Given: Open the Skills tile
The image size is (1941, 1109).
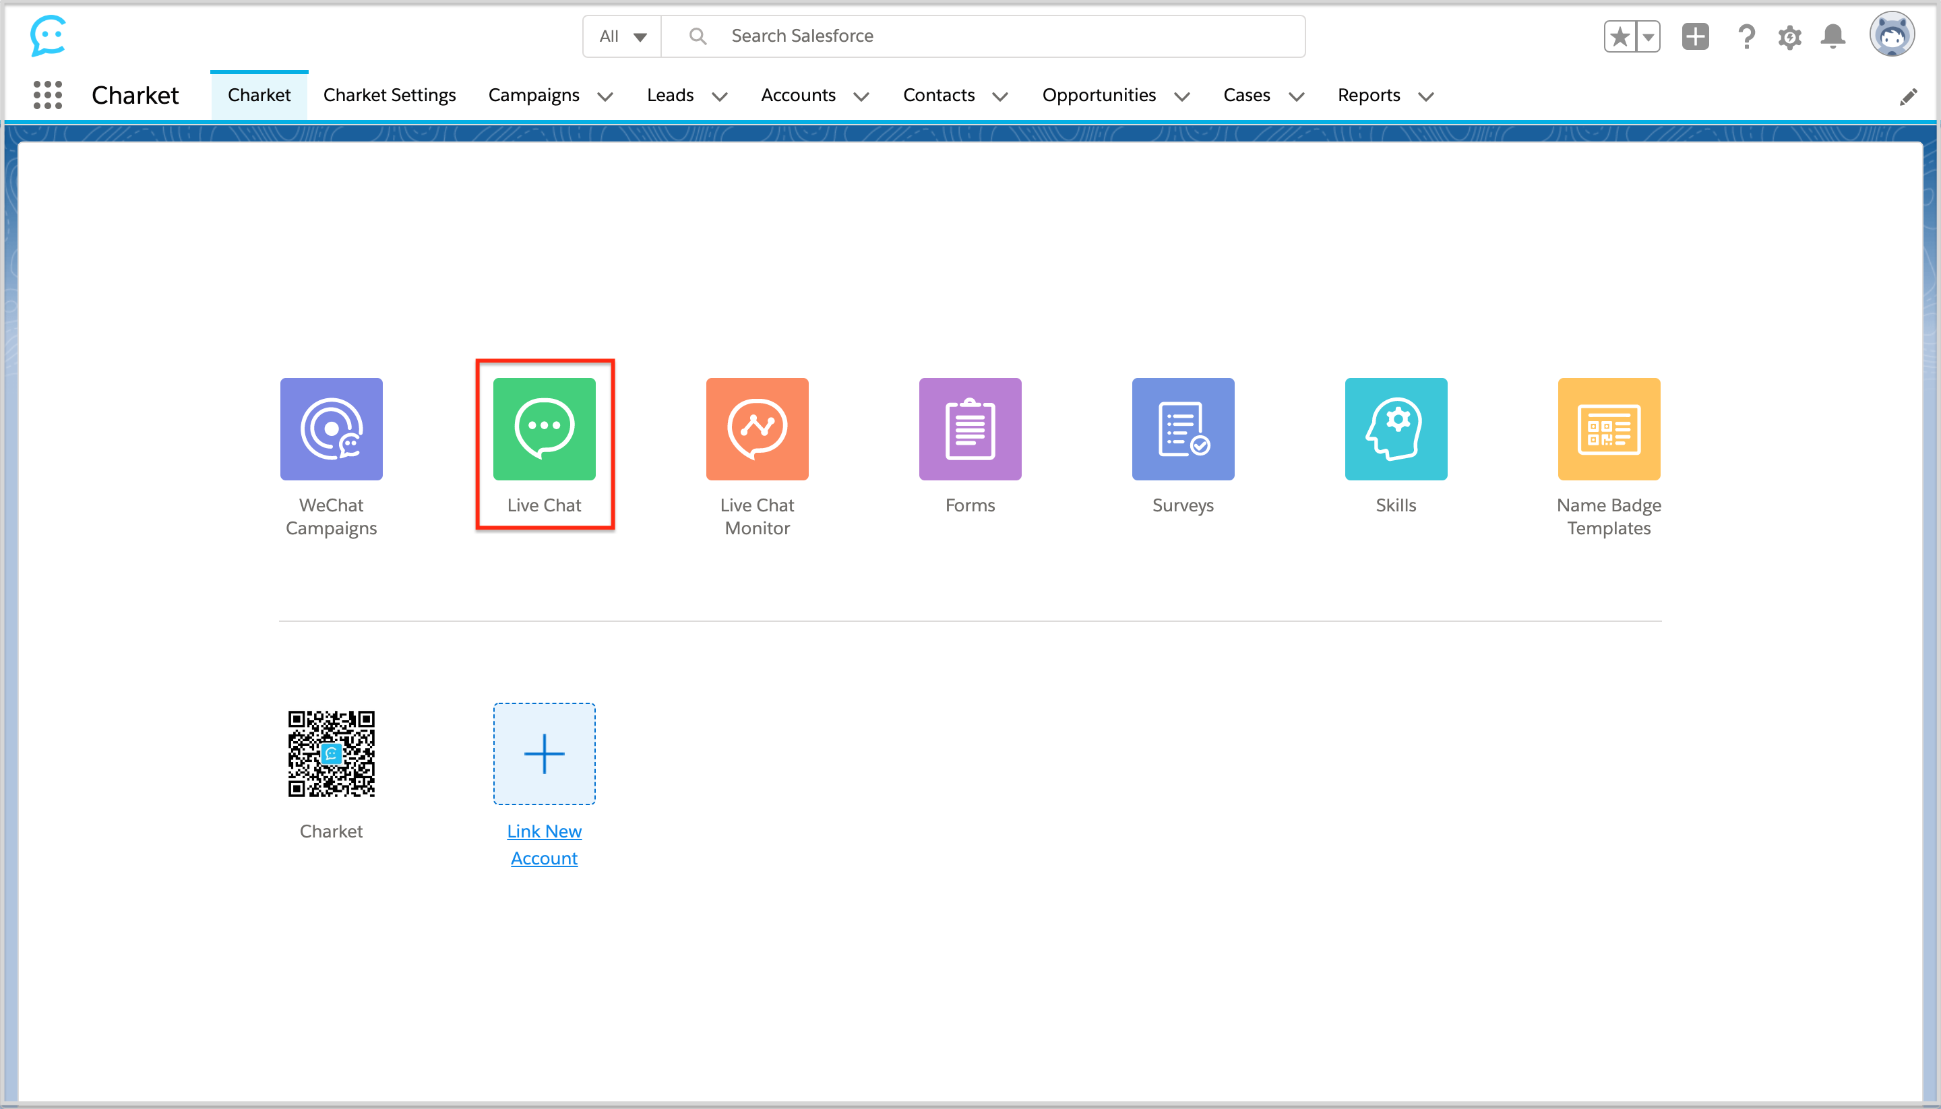Looking at the screenshot, I should pyautogui.click(x=1396, y=429).
